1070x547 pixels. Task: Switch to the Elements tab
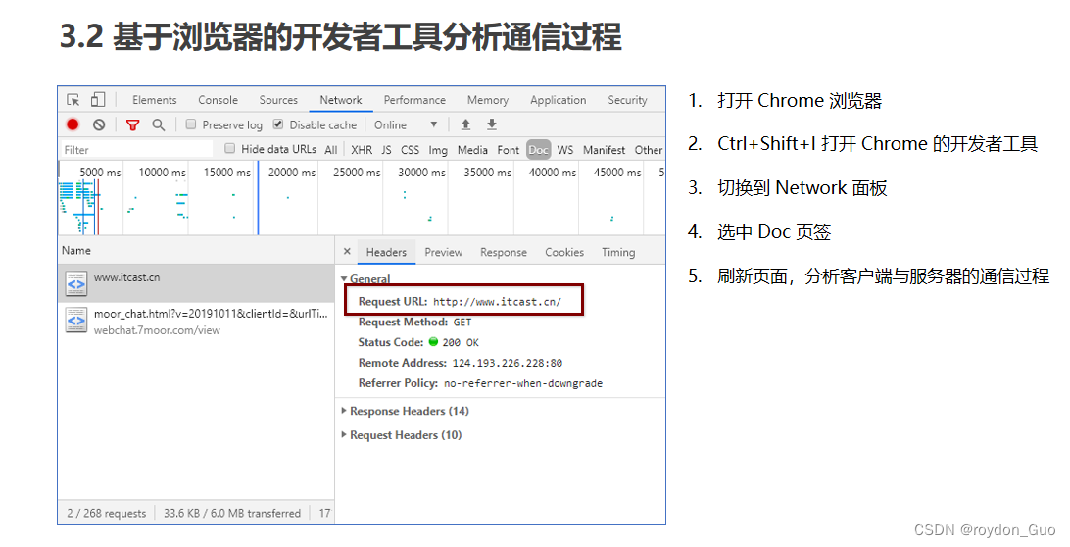tap(154, 100)
